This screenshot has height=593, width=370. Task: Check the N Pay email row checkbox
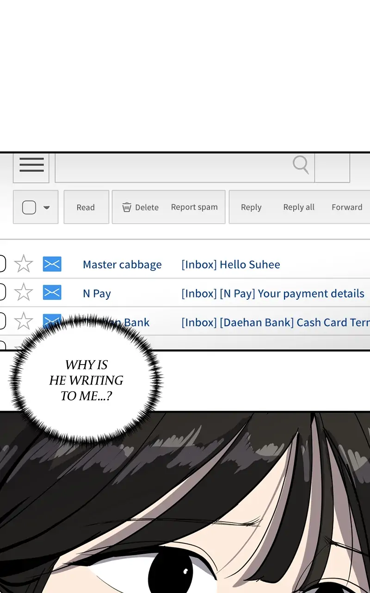coord(2,293)
